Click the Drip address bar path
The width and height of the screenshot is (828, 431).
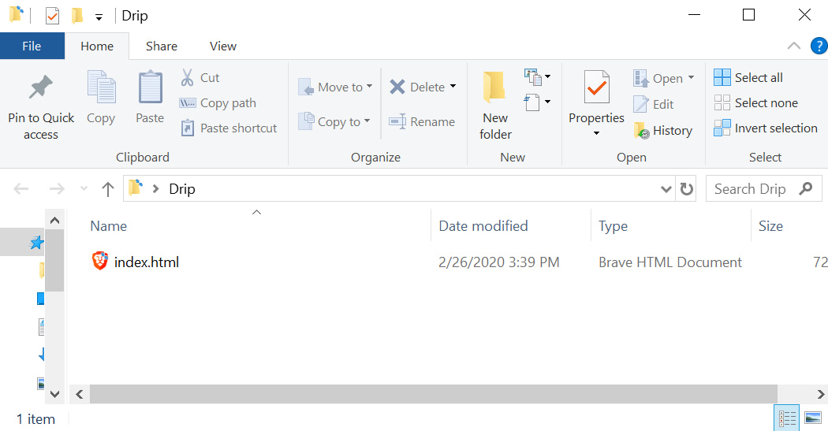[x=181, y=189]
